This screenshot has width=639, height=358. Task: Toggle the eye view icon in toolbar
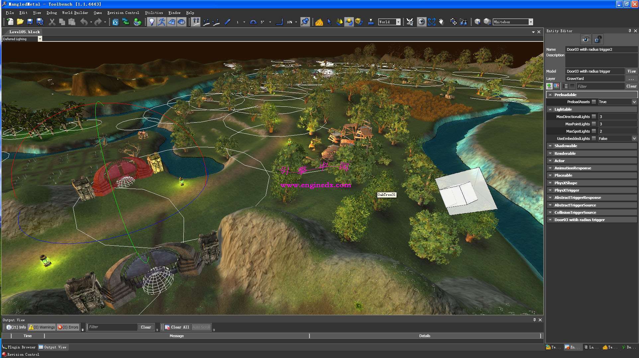421,22
